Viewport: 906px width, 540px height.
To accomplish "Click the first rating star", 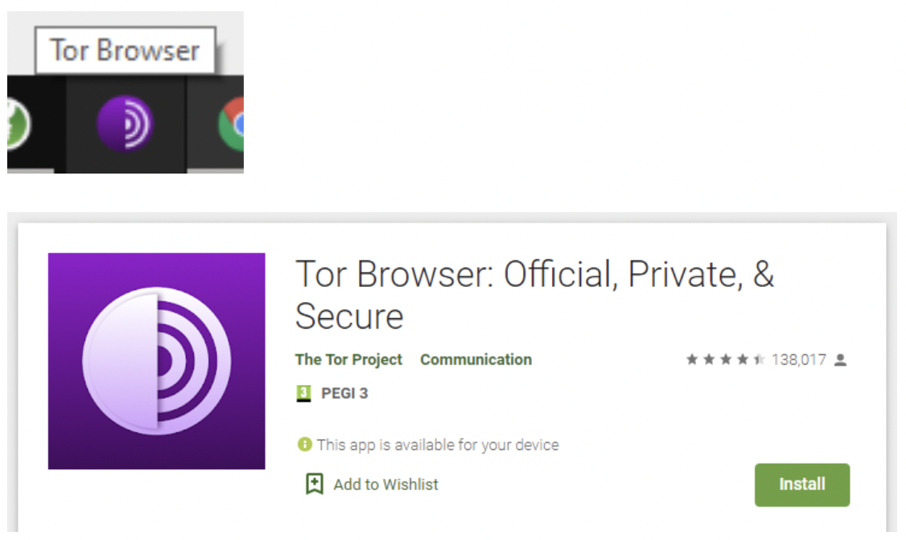I will coord(692,359).
